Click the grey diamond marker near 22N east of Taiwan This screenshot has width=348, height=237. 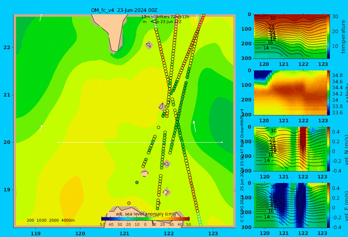point(149,45)
